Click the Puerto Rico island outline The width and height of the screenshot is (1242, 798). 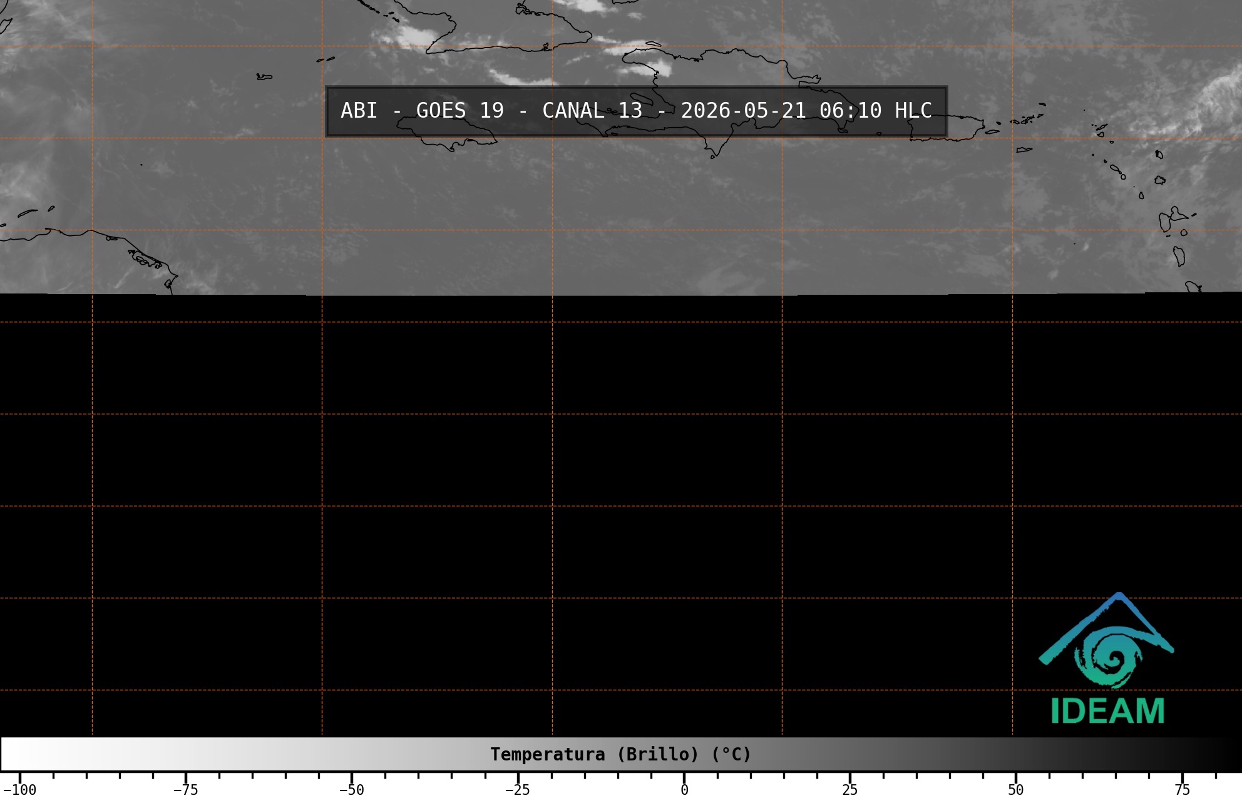click(x=945, y=128)
